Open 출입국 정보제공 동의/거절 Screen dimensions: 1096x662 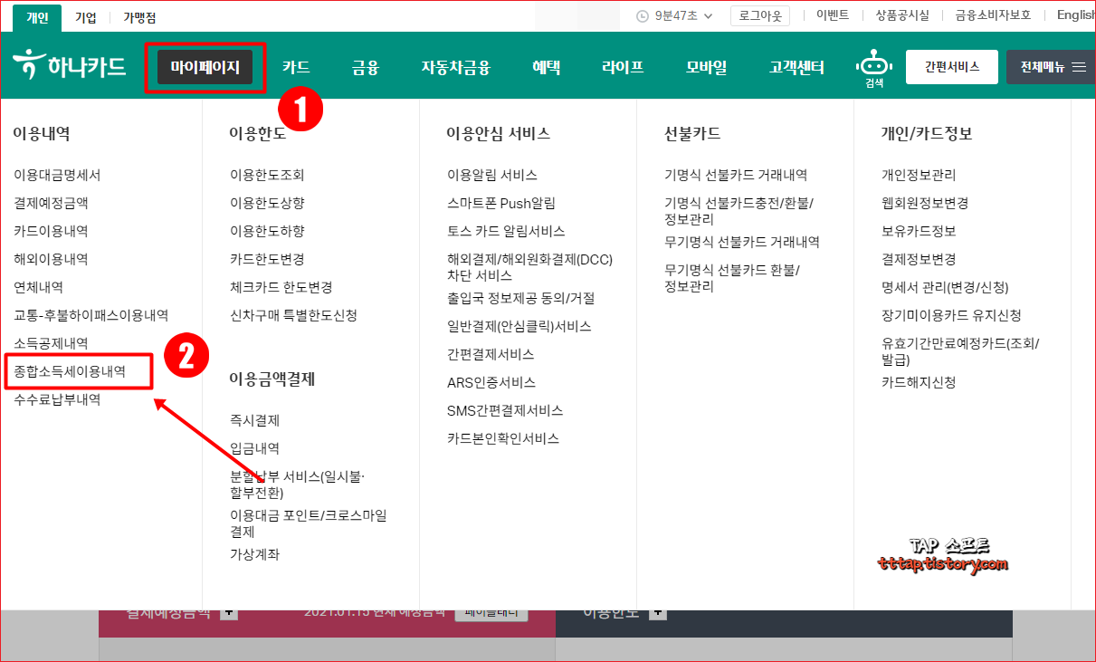520,298
